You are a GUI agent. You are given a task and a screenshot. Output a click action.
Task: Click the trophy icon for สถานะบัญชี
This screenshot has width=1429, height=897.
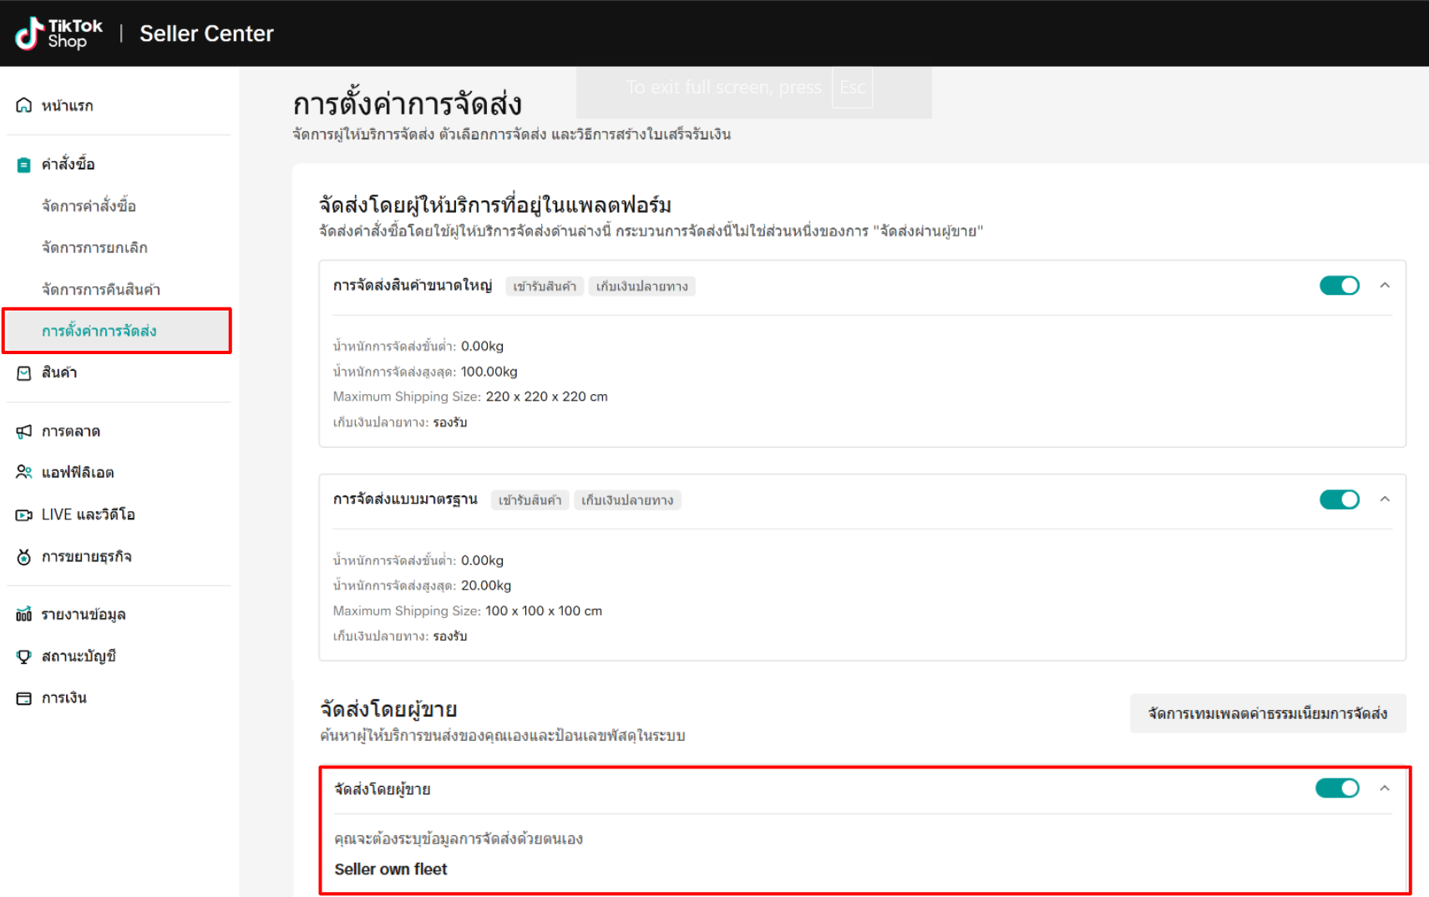24,656
